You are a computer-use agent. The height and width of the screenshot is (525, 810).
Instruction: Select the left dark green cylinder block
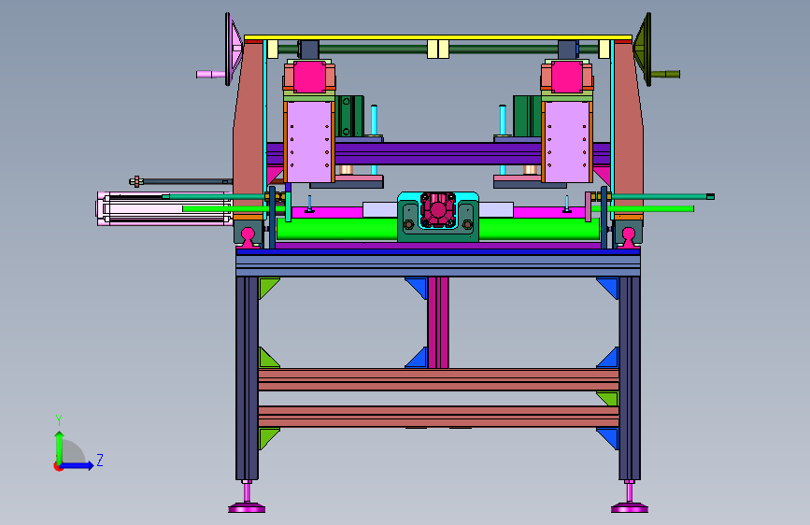[x=350, y=116]
